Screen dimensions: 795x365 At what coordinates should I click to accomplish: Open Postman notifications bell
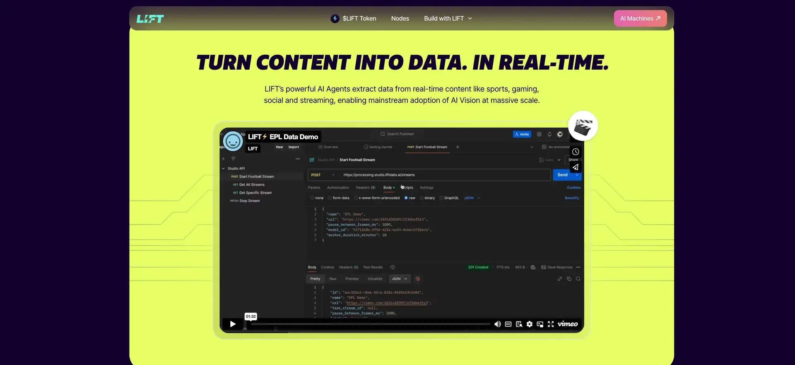(549, 134)
